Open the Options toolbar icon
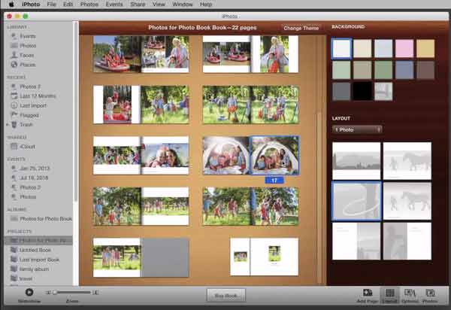Viewport: 451px width, 310px height. tap(410, 293)
